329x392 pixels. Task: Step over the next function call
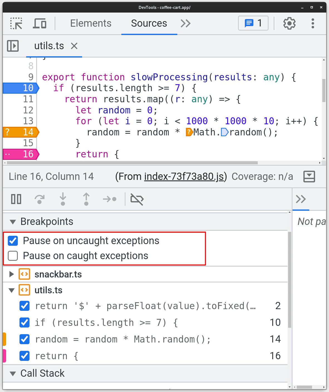(40, 199)
